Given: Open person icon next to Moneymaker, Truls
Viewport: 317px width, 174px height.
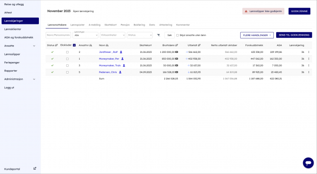Looking at the screenshot, I should tap(124, 65).
